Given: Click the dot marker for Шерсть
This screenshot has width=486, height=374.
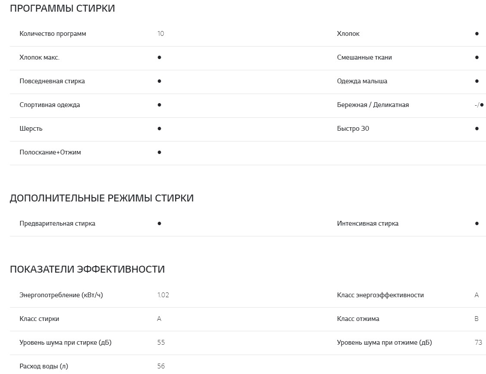Looking at the screenshot, I should point(159,129).
